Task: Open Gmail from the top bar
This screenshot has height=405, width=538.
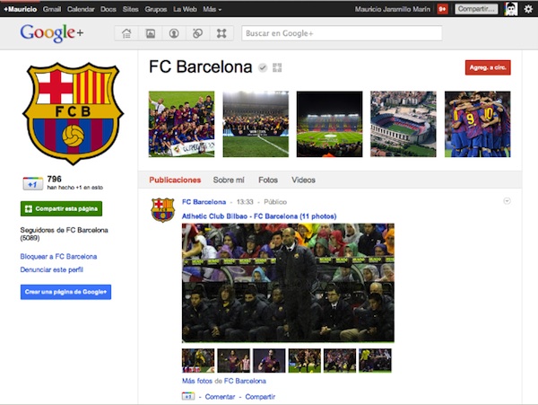Action: pyautogui.click(x=52, y=9)
